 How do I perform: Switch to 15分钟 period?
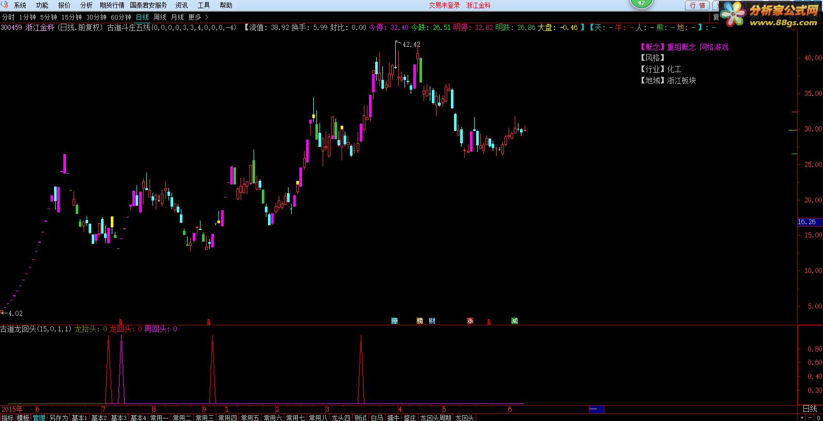(72, 18)
